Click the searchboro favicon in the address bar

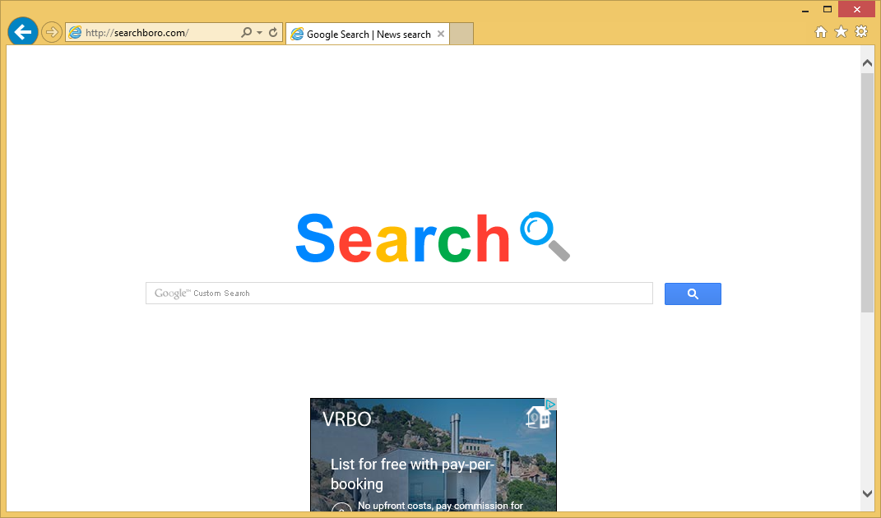[x=75, y=32]
